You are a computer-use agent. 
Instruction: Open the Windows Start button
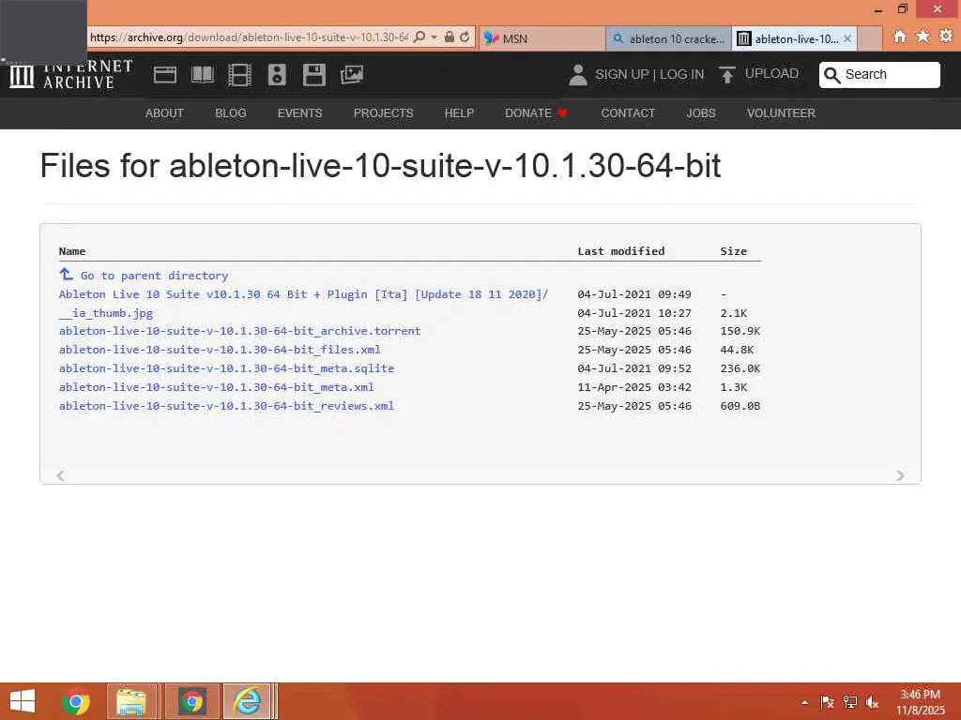coord(23,701)
